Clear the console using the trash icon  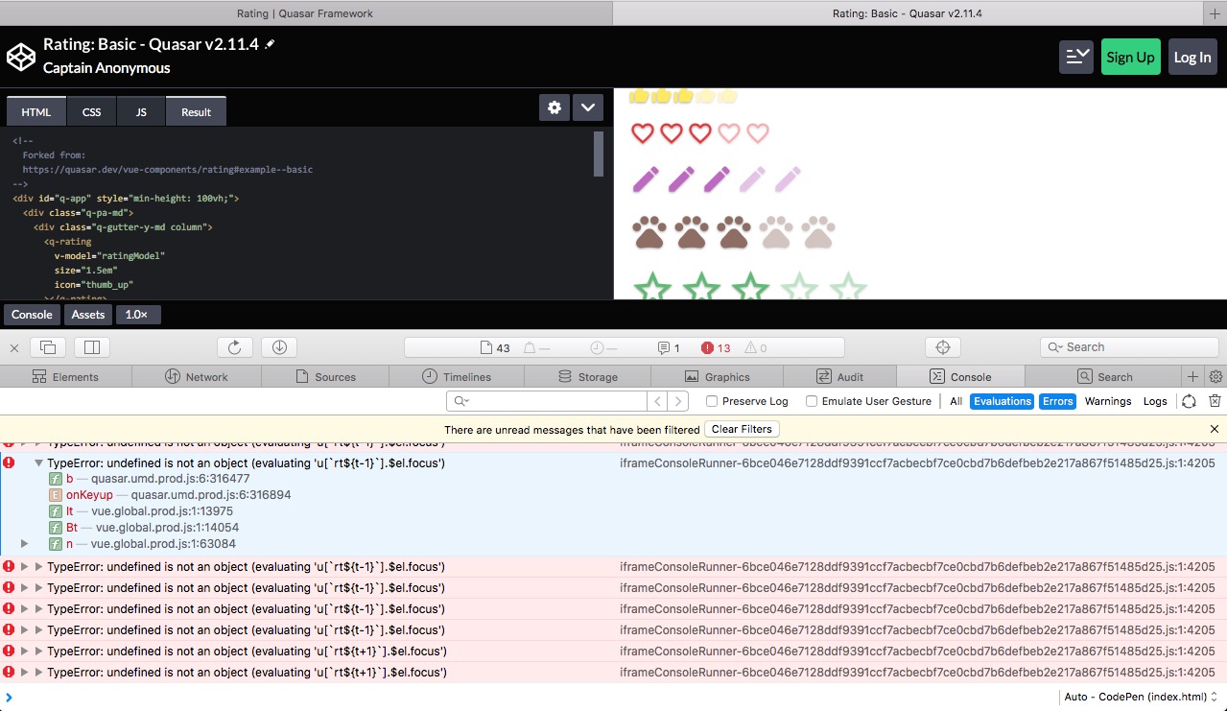click(1215, 401)
